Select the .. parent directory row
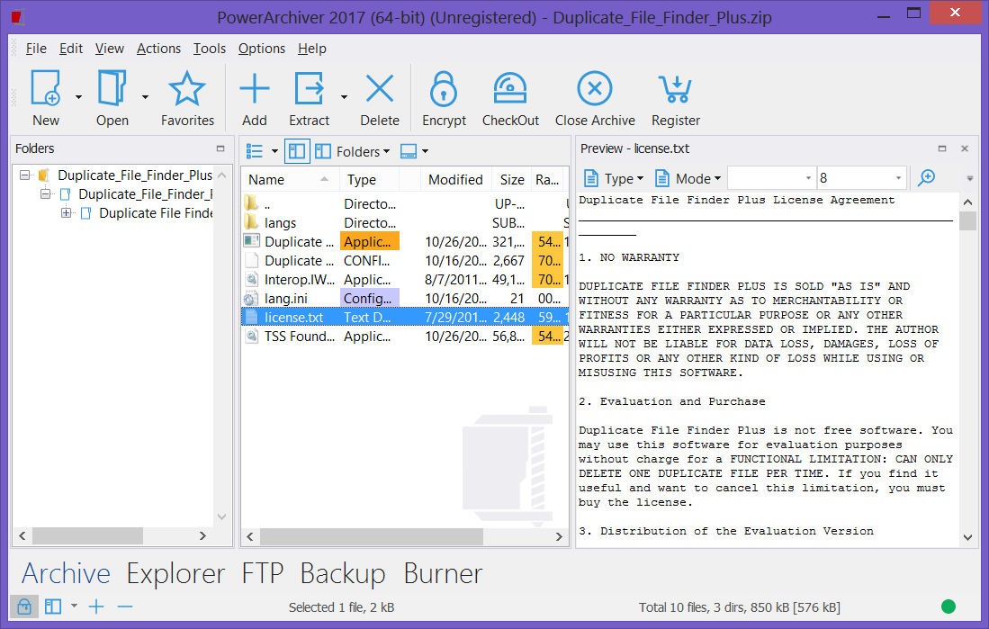The image size is (989, 629). tap(405, 203)
